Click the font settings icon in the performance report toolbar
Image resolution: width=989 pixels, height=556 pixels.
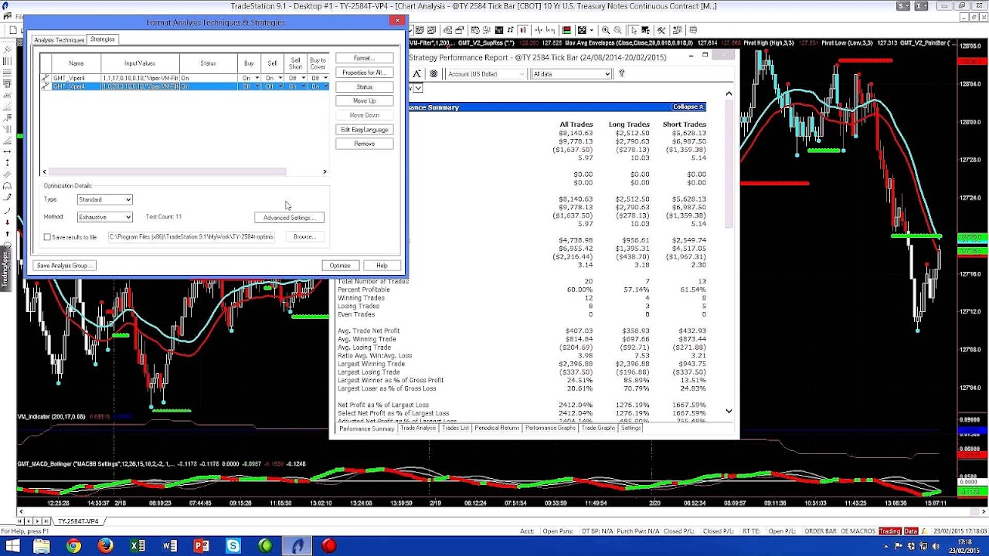pos(417,73)
